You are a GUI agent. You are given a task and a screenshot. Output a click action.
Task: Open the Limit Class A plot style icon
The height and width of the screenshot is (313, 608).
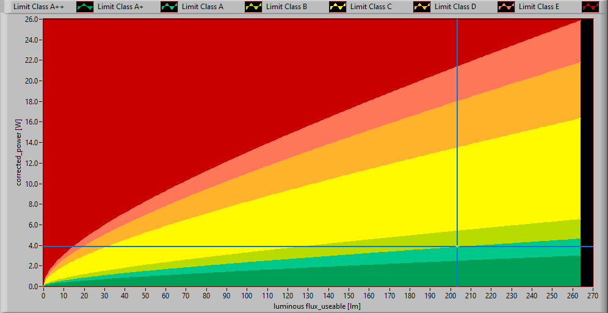pyautogui.click(x=255, y=7)
